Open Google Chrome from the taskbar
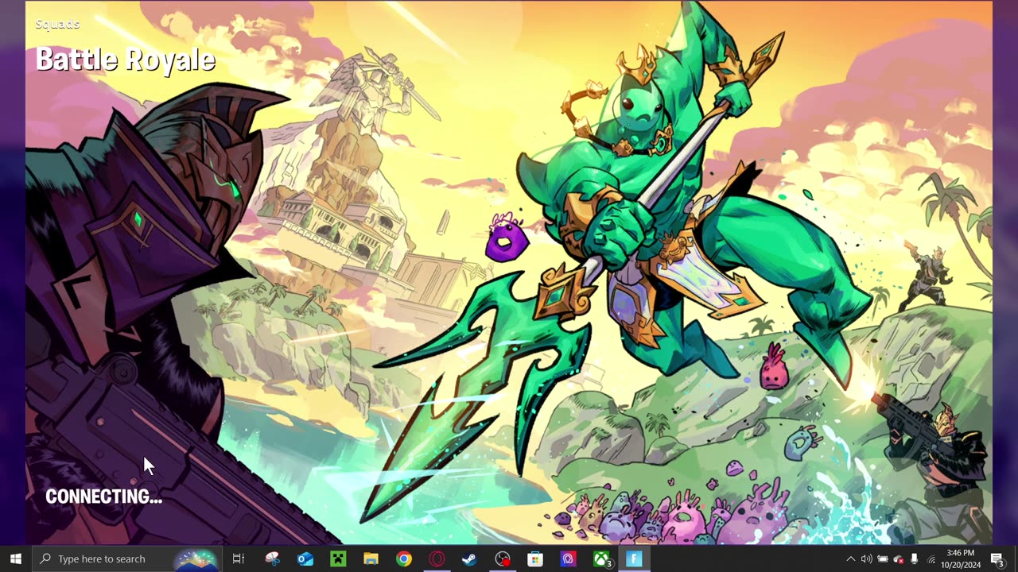Image resolution: width=1018 pixels, height=572 pixels. 404,558
